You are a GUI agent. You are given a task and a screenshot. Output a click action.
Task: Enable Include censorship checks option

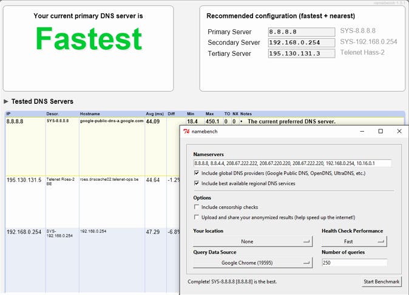(197, 208)
